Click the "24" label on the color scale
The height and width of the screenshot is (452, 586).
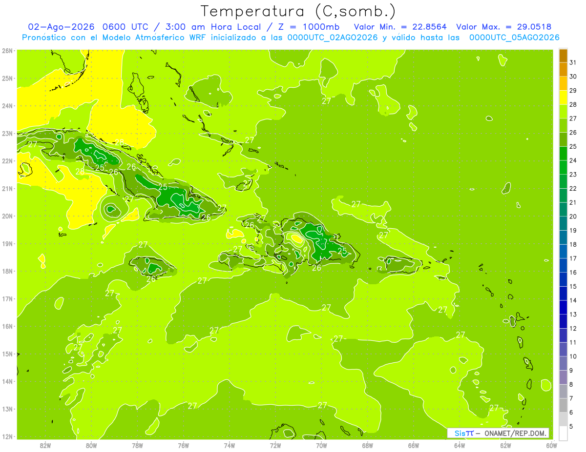[573, 160]
